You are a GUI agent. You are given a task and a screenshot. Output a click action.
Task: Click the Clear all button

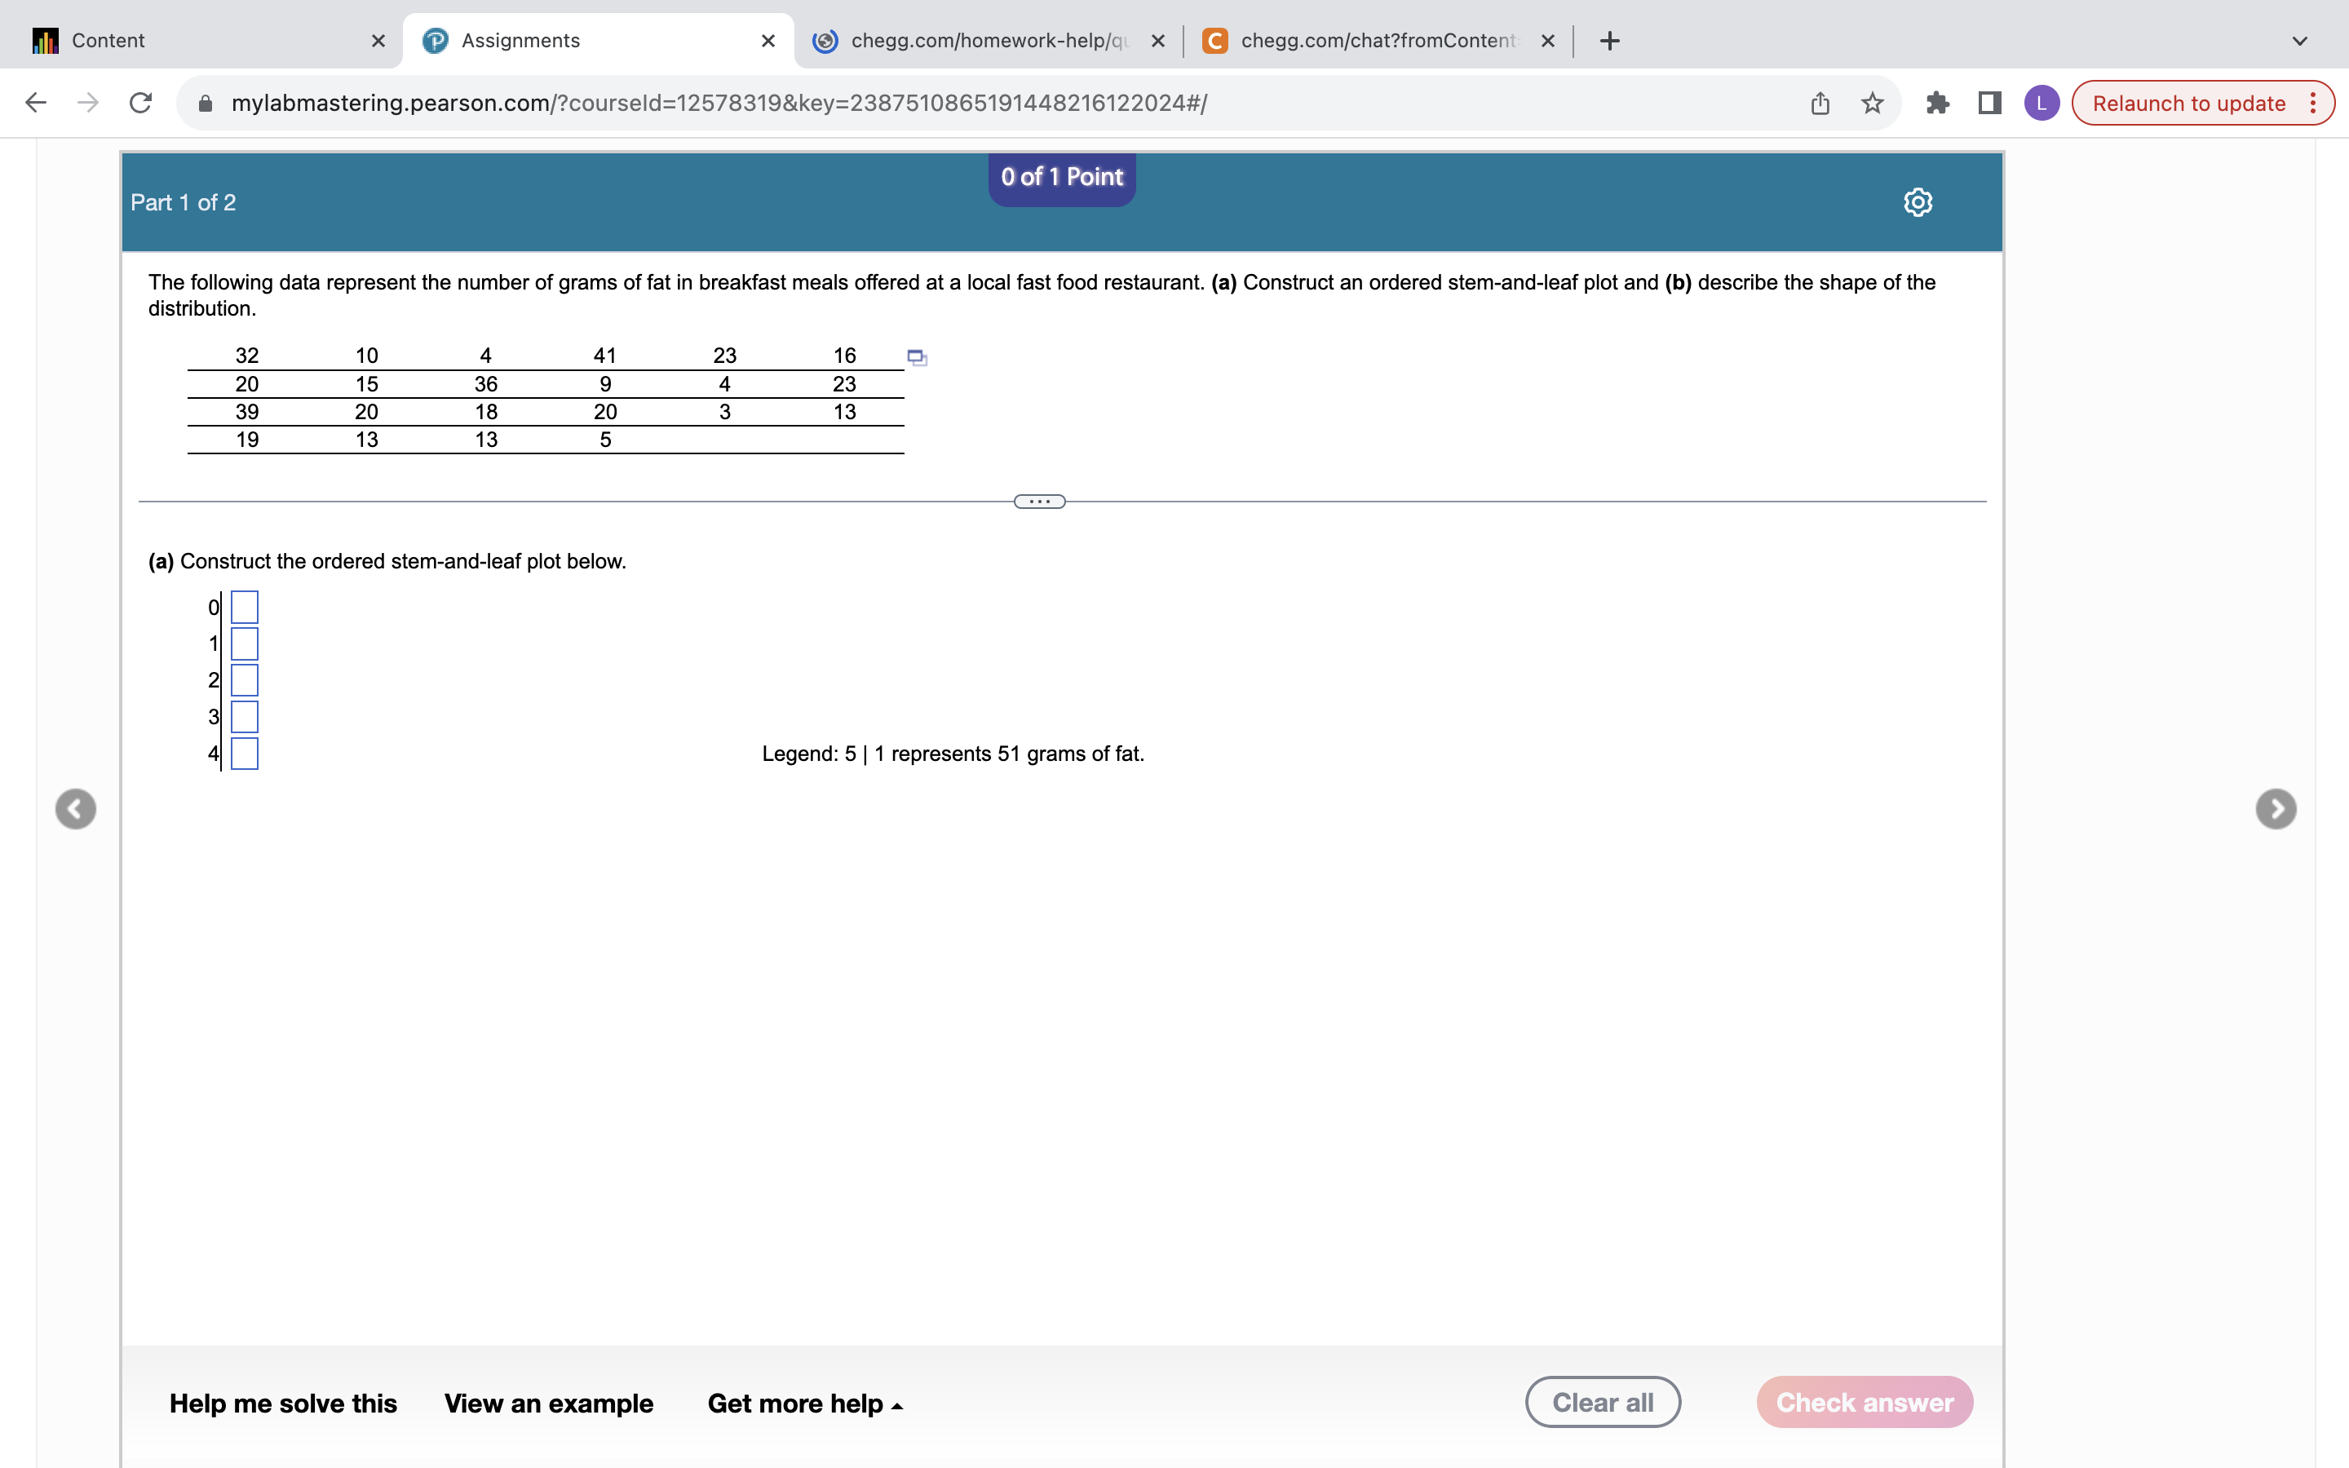point(1602,1401)
